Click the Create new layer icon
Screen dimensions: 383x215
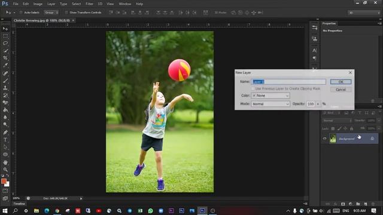pyautogui.click(x=366, y=204)
